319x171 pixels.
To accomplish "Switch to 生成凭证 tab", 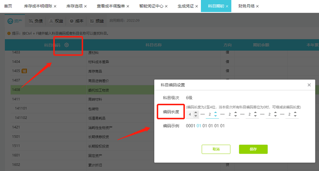I will tap(185, 6).
